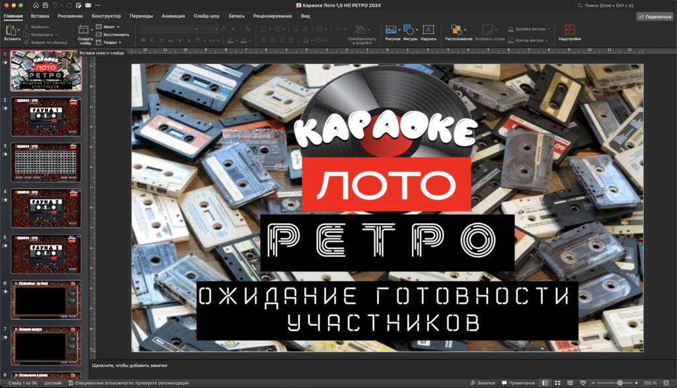Open the Конструктор ribbon tab
This screenshot has width=677, height=388.
tap(106, 16)
